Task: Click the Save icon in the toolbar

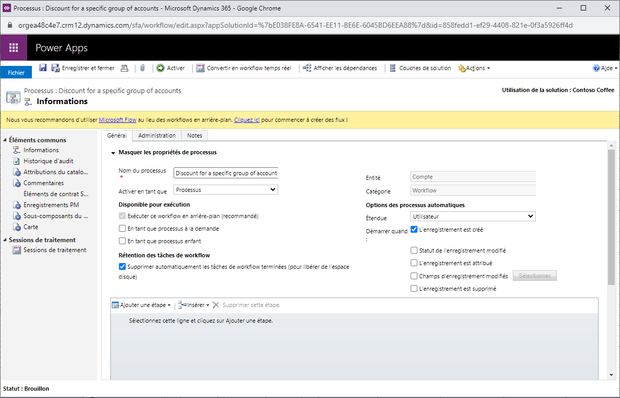Action: pyautogui.click(x=43, y=67)
